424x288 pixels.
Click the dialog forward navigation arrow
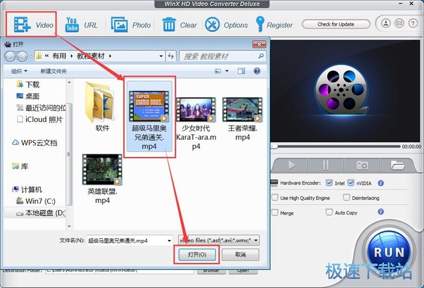22,56
